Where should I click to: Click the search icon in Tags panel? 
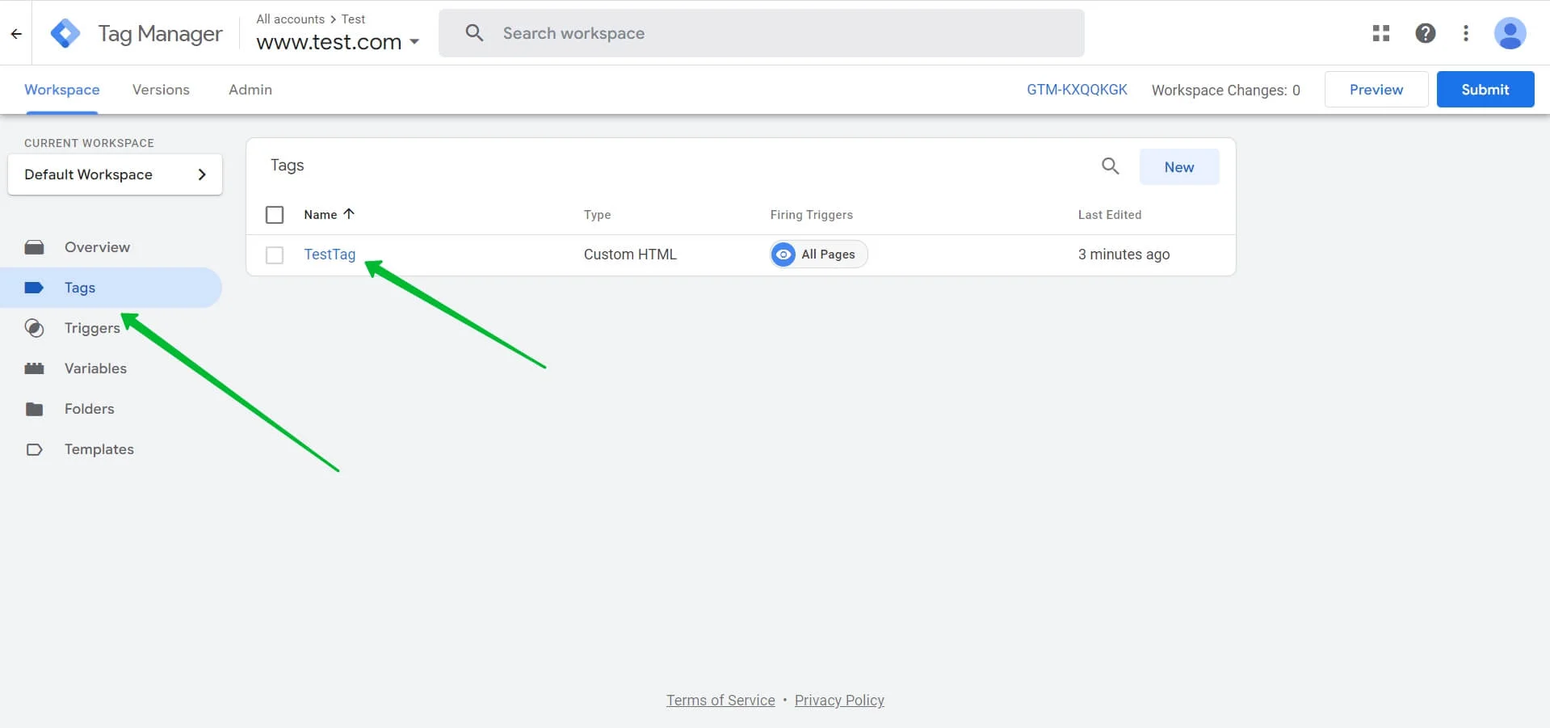1111,166
